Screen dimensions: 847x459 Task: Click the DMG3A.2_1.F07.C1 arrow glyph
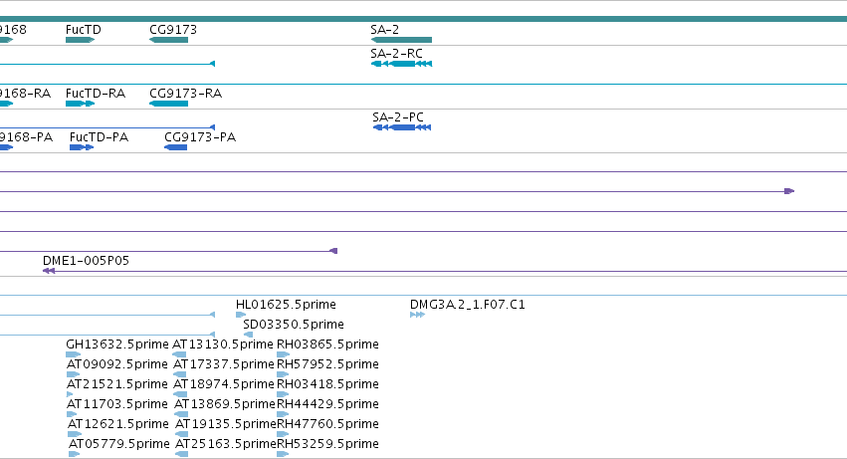[418, 315]
